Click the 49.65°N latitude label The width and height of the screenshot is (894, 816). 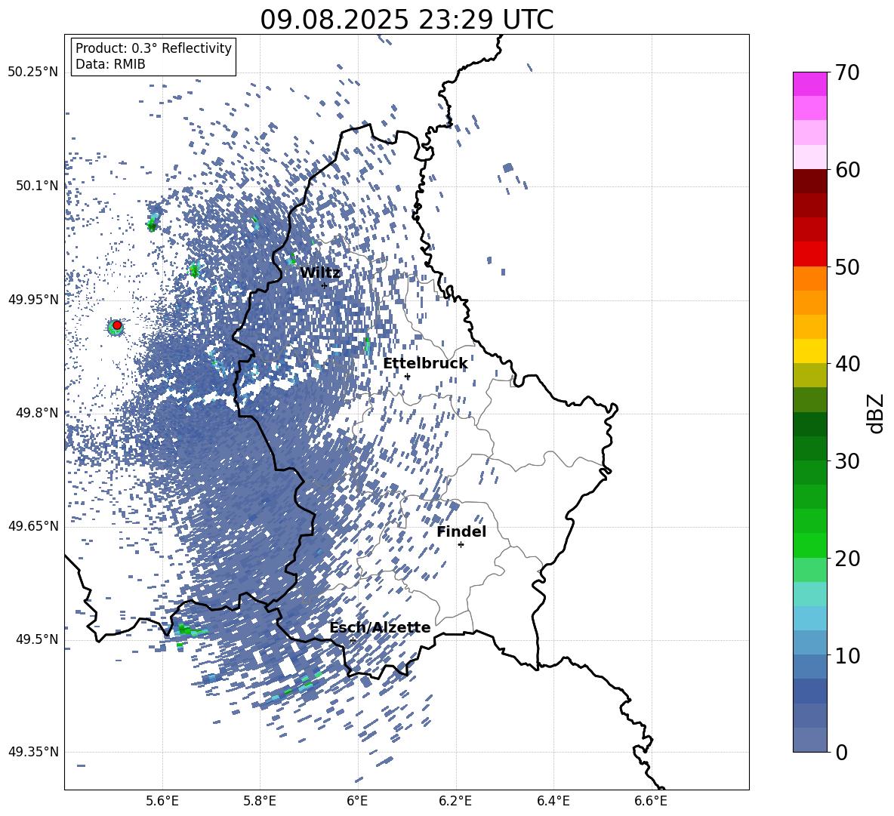[33, 526]
